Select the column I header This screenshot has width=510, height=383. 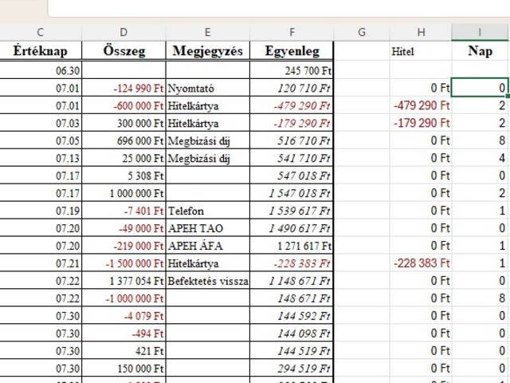click(480, 32)
